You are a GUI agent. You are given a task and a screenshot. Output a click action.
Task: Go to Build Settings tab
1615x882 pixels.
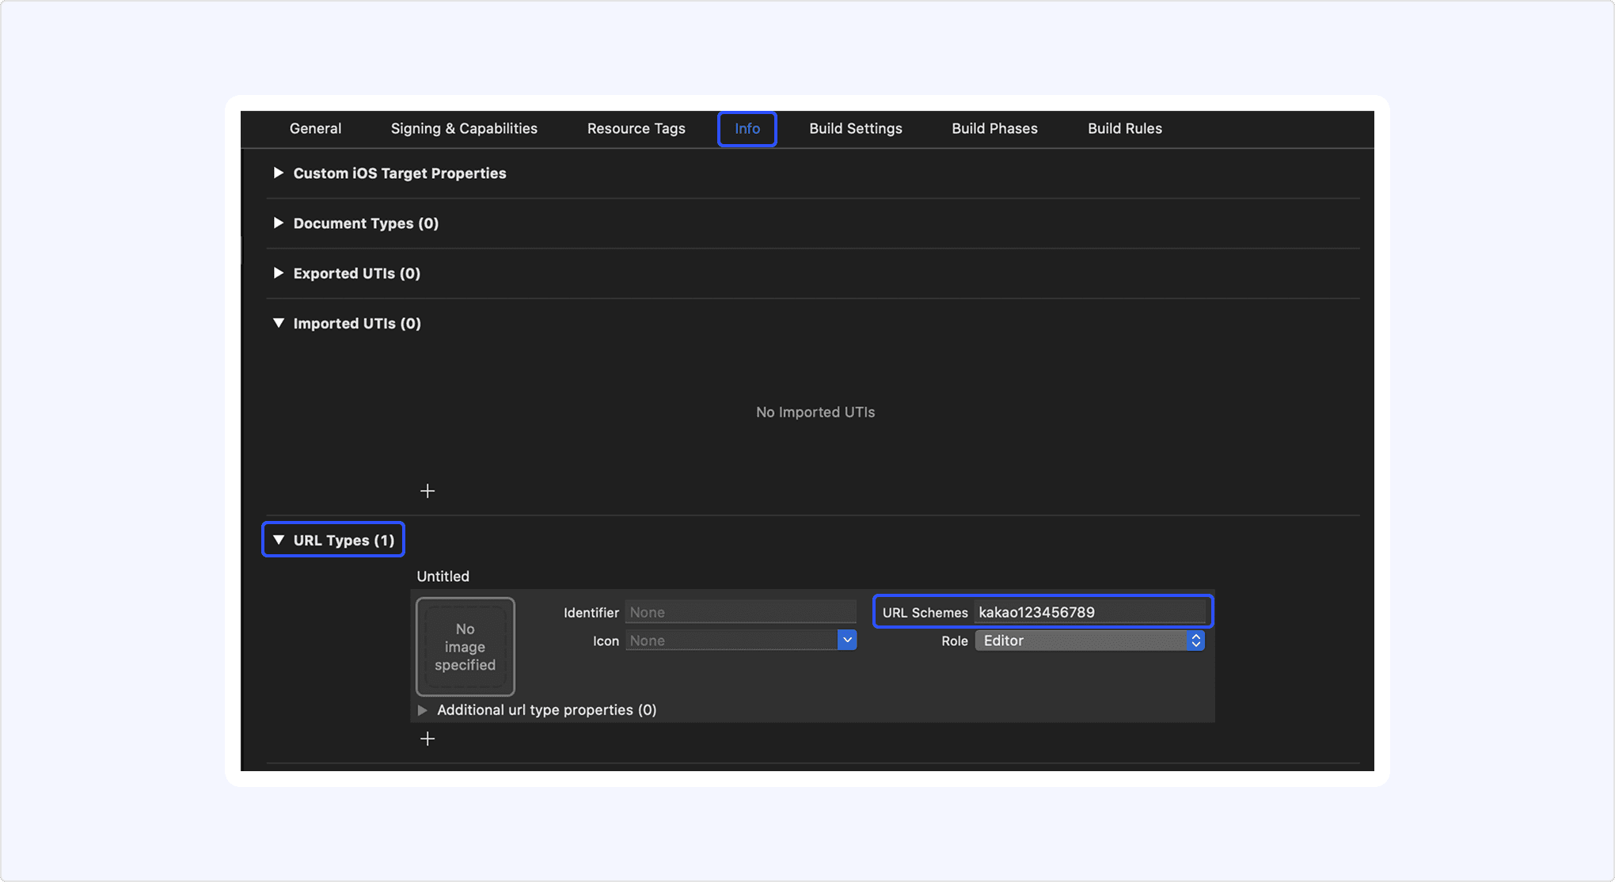[x=855, y=128]
